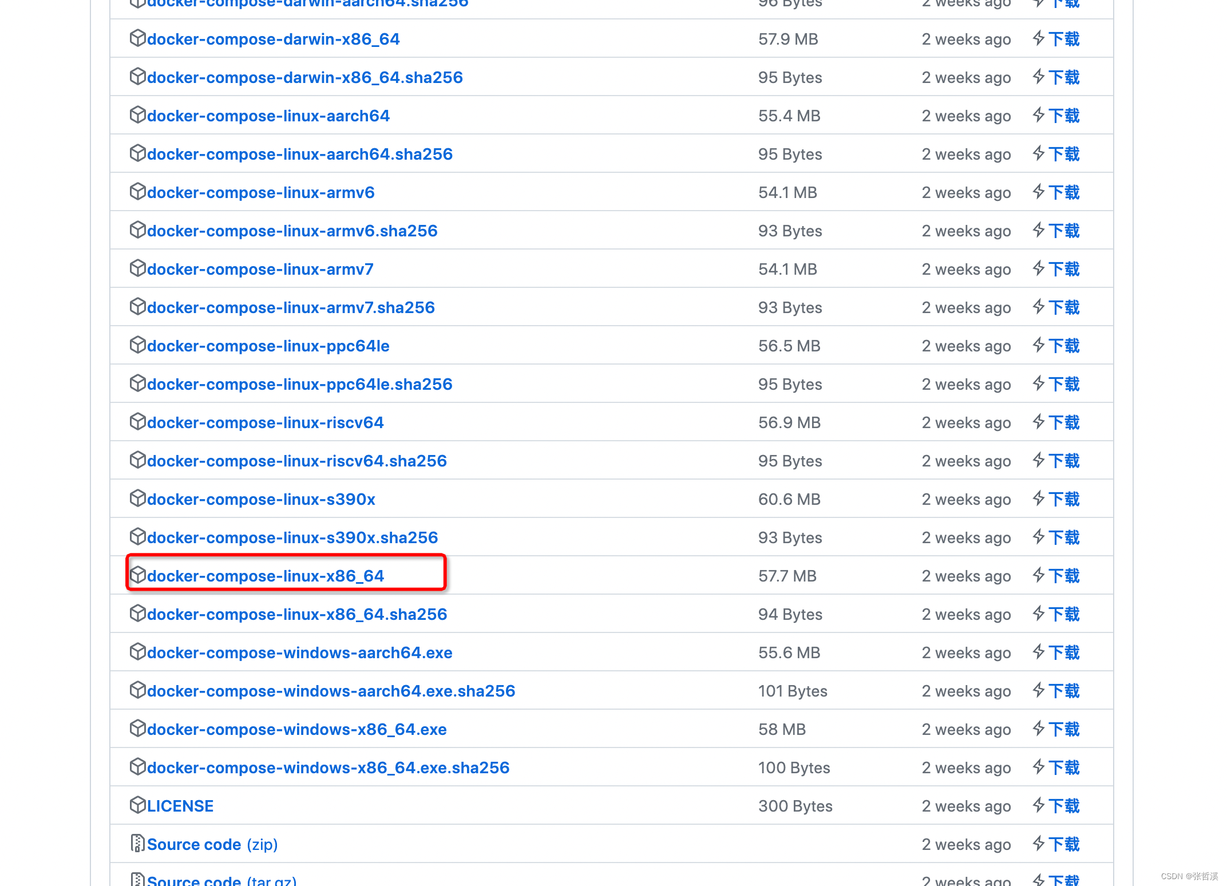Click package icon beside docker-compose-darwin-x86_64

138,38
